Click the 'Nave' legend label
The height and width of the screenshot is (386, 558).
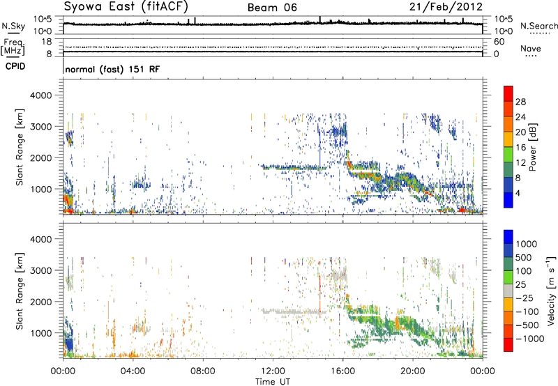click(x=531, y=49)
